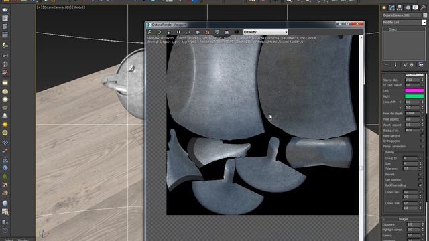The width and height of the screenshot is (429, 241).
Task: Toggle the Orthographic checkbox
Action: (422, 141)
